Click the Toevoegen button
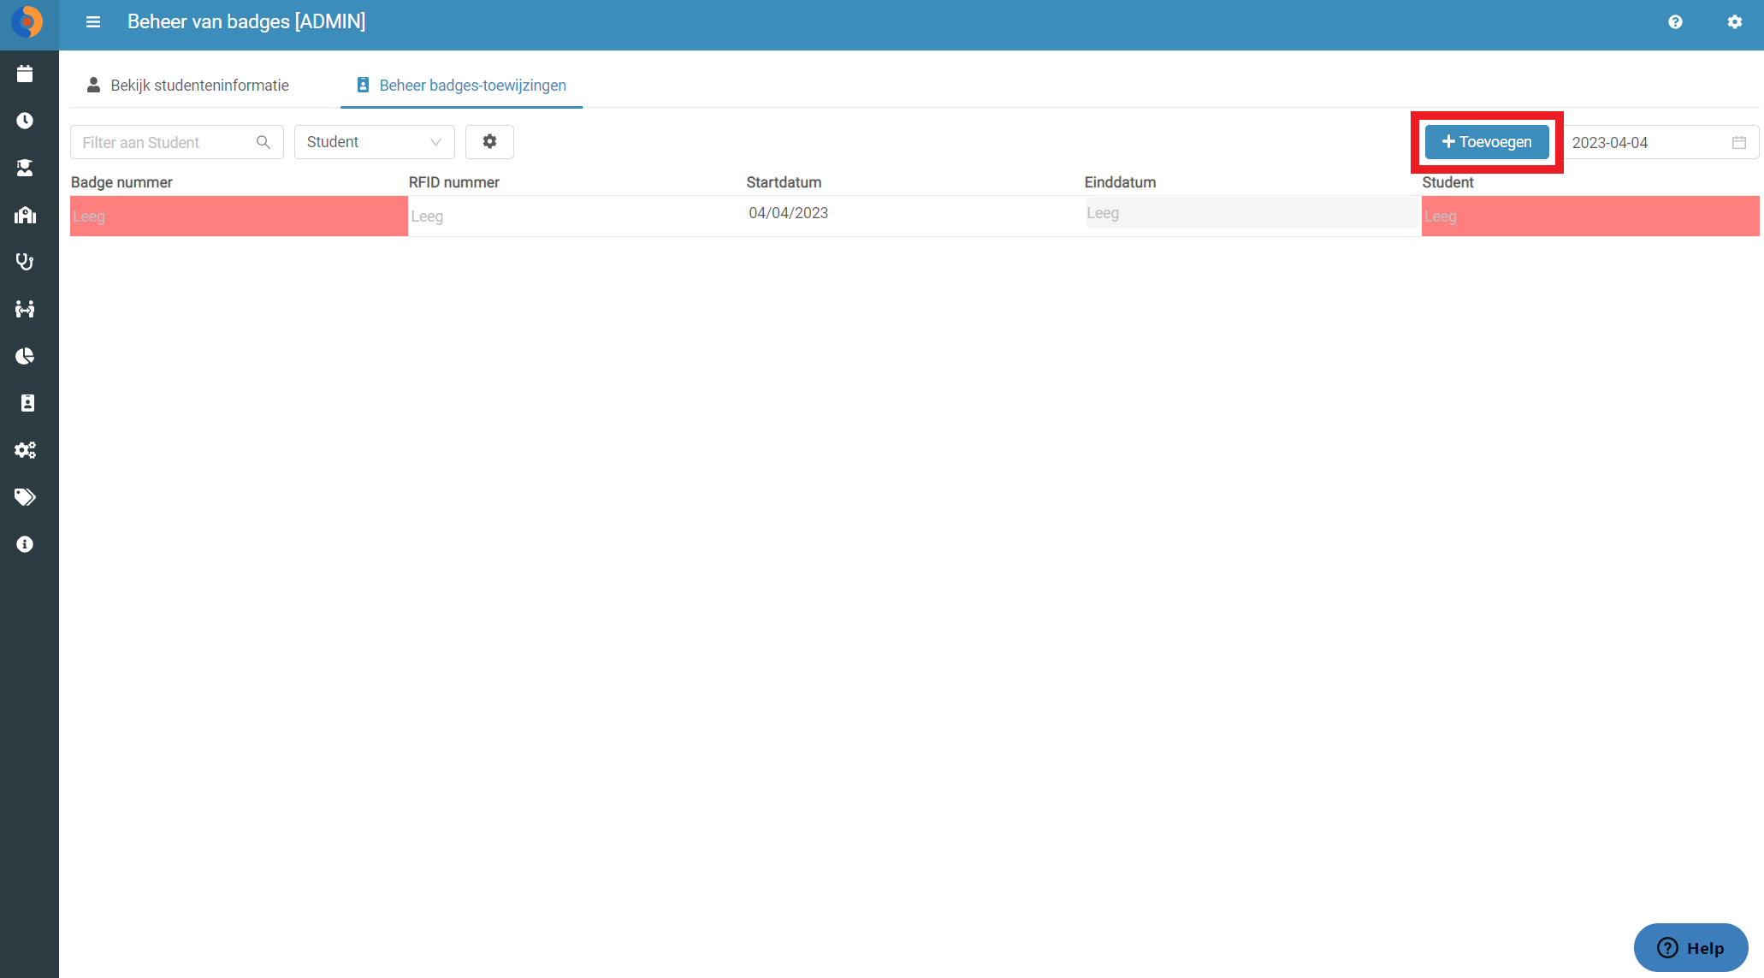 (1487, 142)
